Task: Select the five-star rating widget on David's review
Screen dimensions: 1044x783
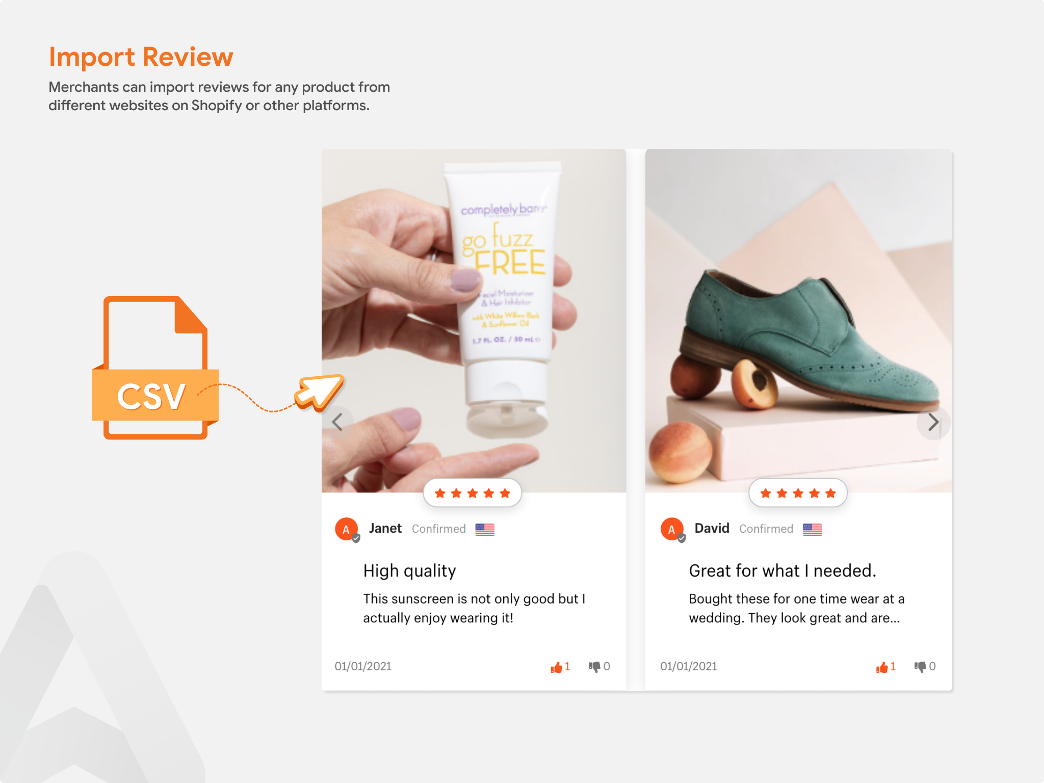Action: 796,492
